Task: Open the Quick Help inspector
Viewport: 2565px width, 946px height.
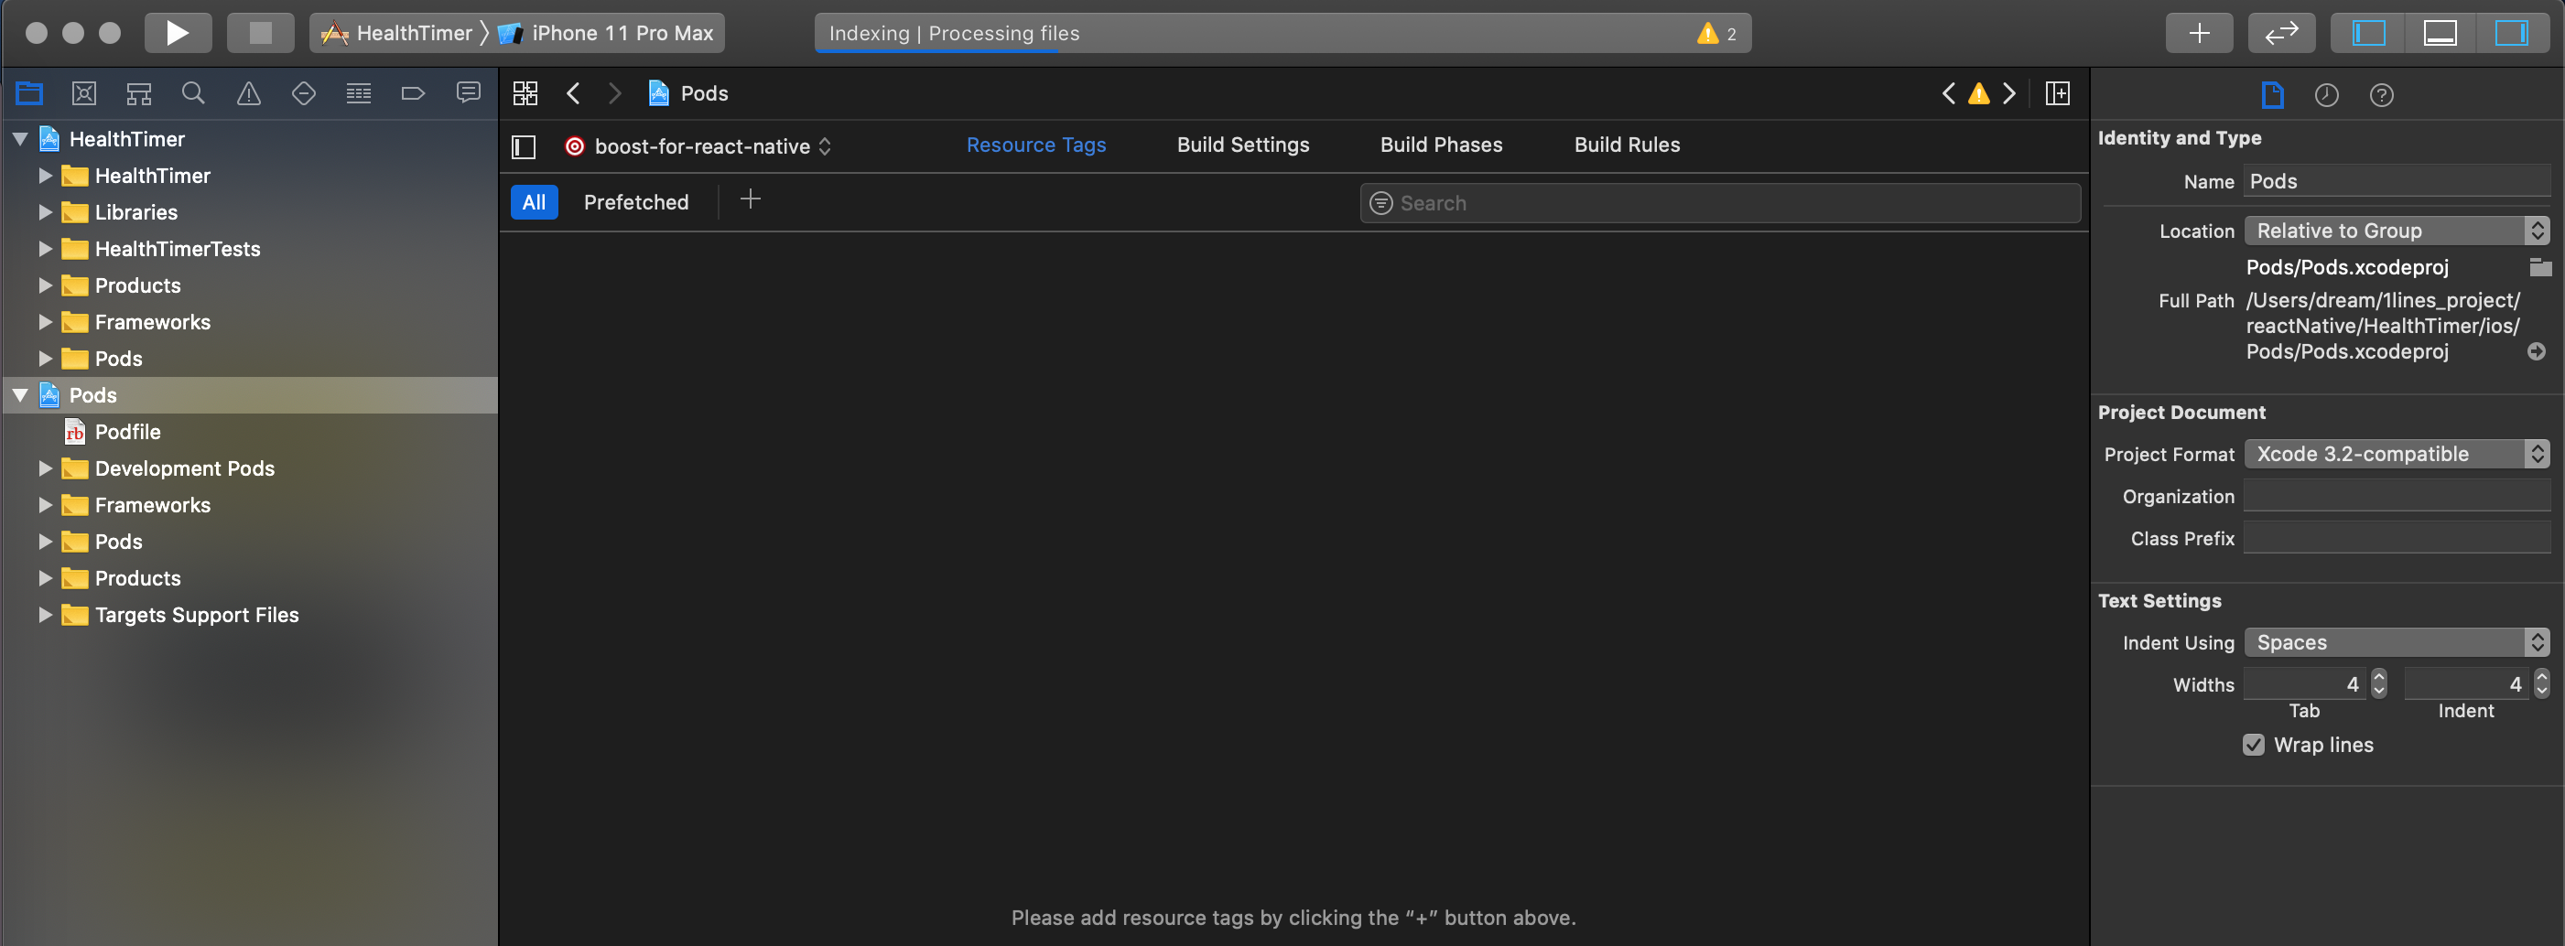Action: click(x=2382, y=95)
